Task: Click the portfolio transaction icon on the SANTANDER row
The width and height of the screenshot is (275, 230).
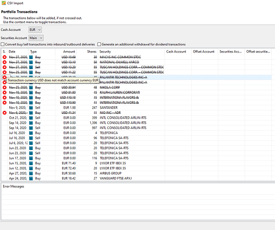Action: [x=31, y=108]
